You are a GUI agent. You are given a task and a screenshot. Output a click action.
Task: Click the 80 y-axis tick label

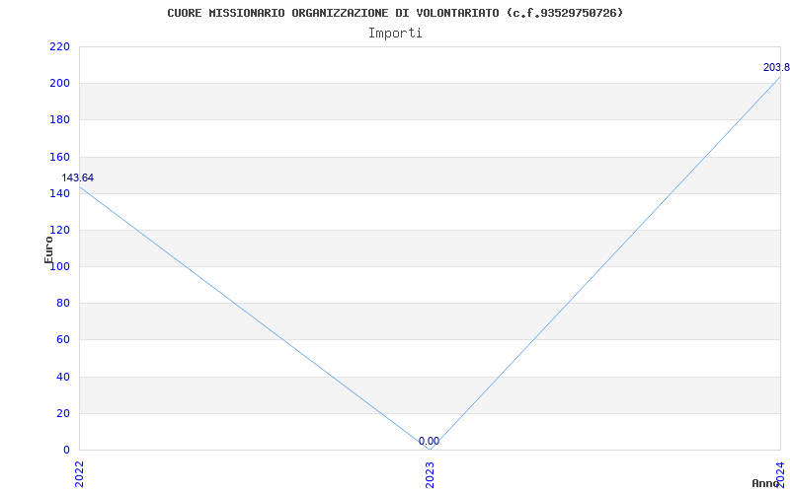point(63,304)
